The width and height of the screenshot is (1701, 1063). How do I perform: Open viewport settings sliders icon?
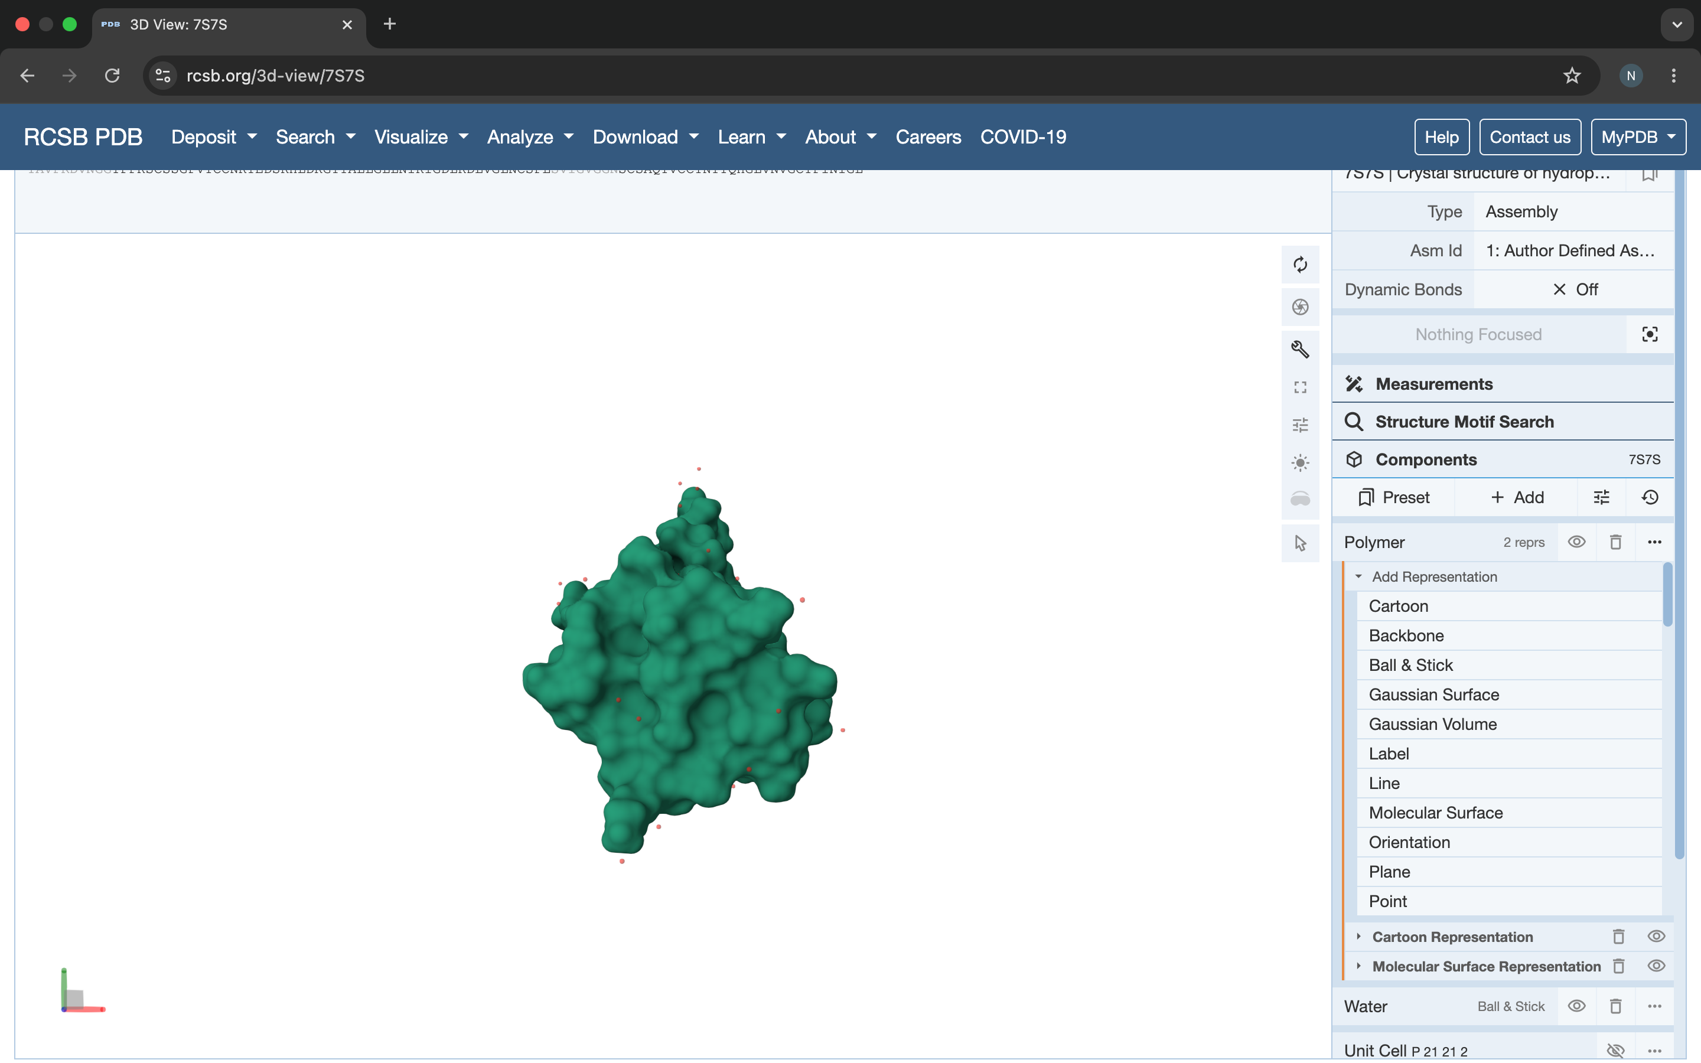(1299, 425)
